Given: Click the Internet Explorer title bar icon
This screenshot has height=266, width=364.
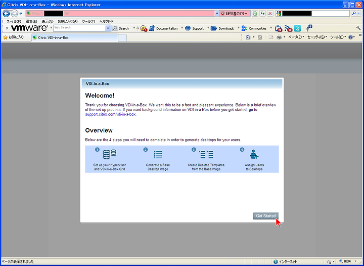Looking at the screenshot, I should 4,5.
